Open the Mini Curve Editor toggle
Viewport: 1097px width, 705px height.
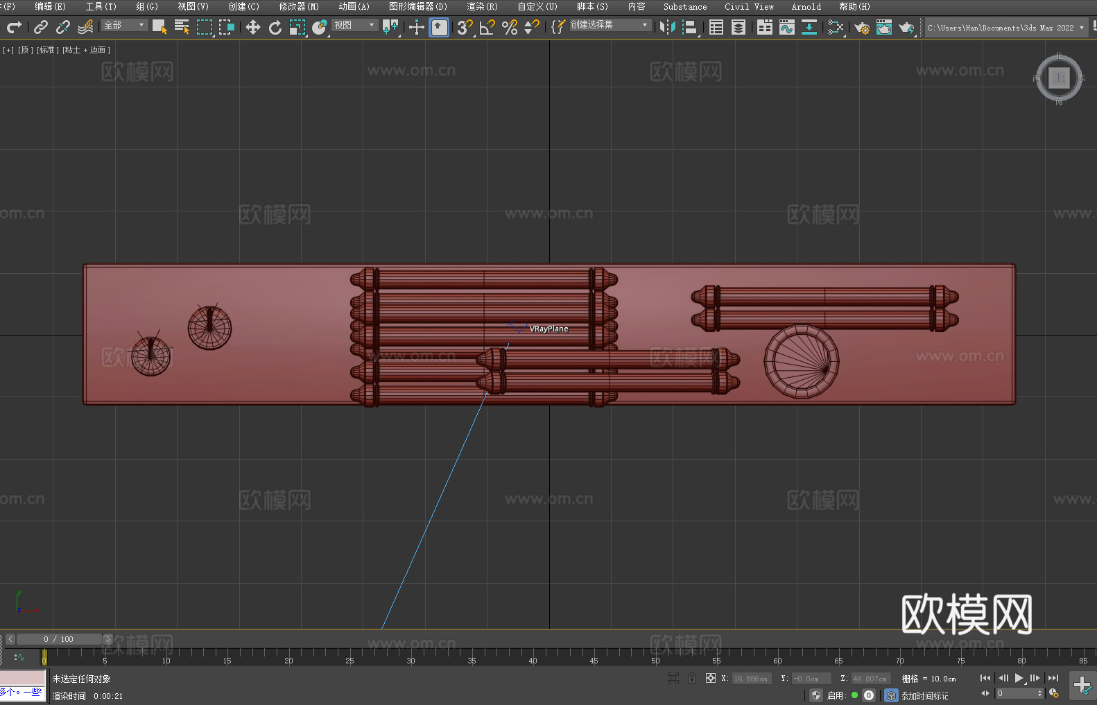(19, 656)
